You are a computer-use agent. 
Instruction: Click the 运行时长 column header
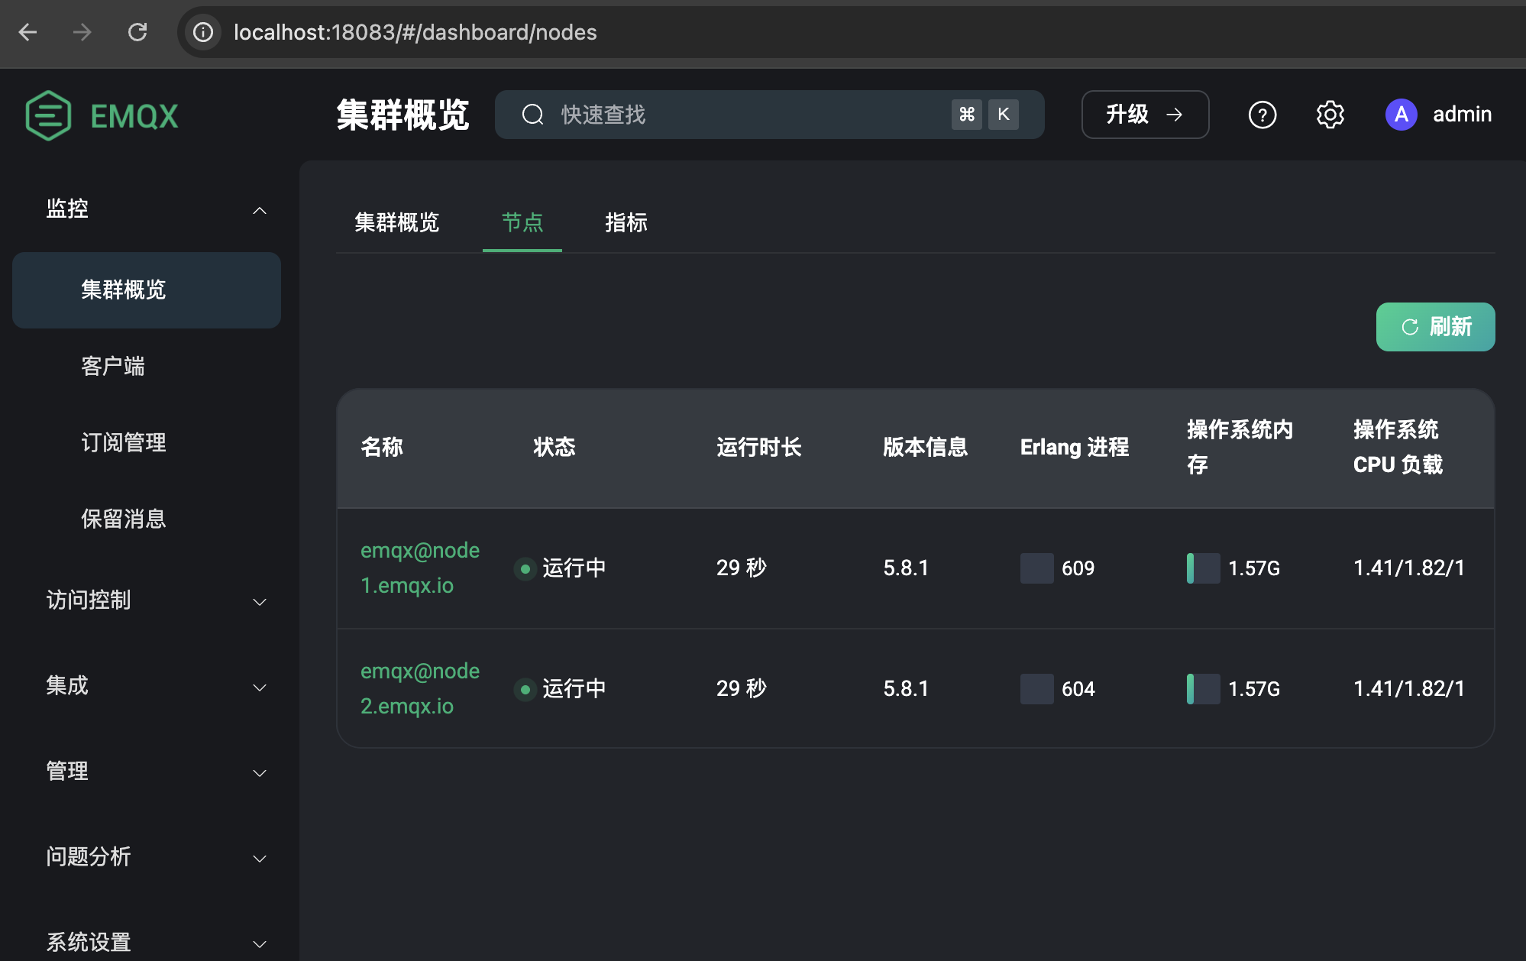[x=759, y=447]
